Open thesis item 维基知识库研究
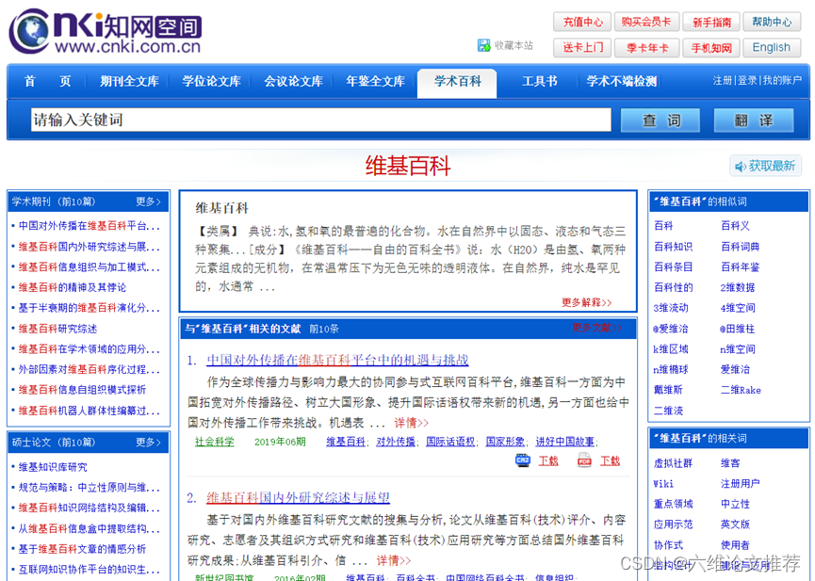This screenshot has width=815, height=581. tap(53, 467)
